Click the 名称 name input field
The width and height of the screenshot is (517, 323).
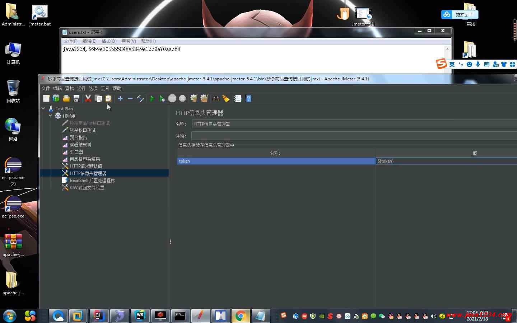pos(354,124)
